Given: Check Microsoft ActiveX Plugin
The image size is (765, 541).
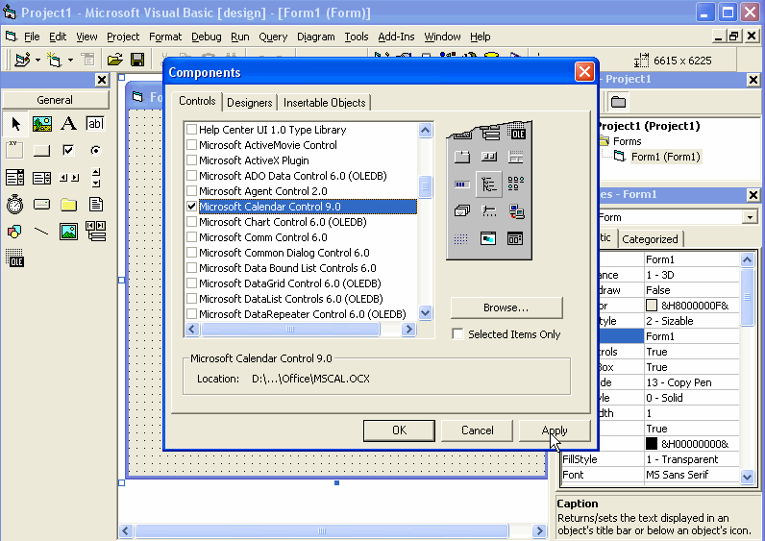Looking at the screenshot, I should pyautogui.click(x=192, y=160).
